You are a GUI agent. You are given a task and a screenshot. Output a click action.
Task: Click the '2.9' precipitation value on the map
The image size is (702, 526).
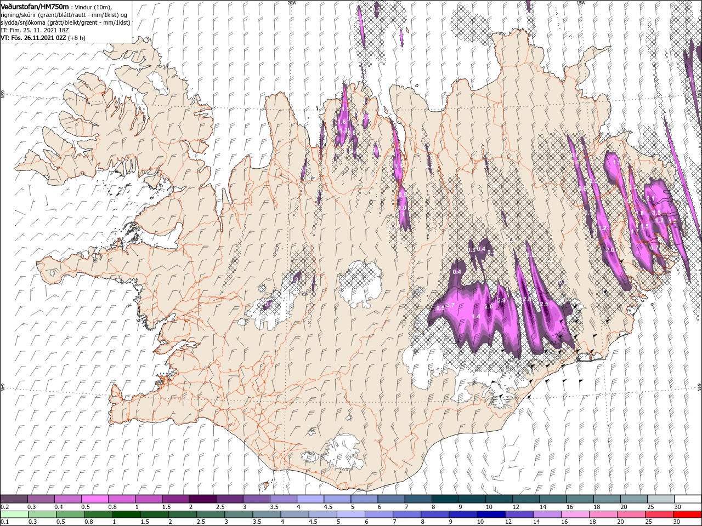501,300
